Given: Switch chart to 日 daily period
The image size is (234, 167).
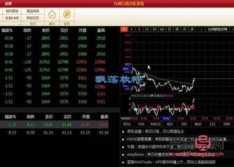Looking at the screenshot, I should (x=170, y=29).
